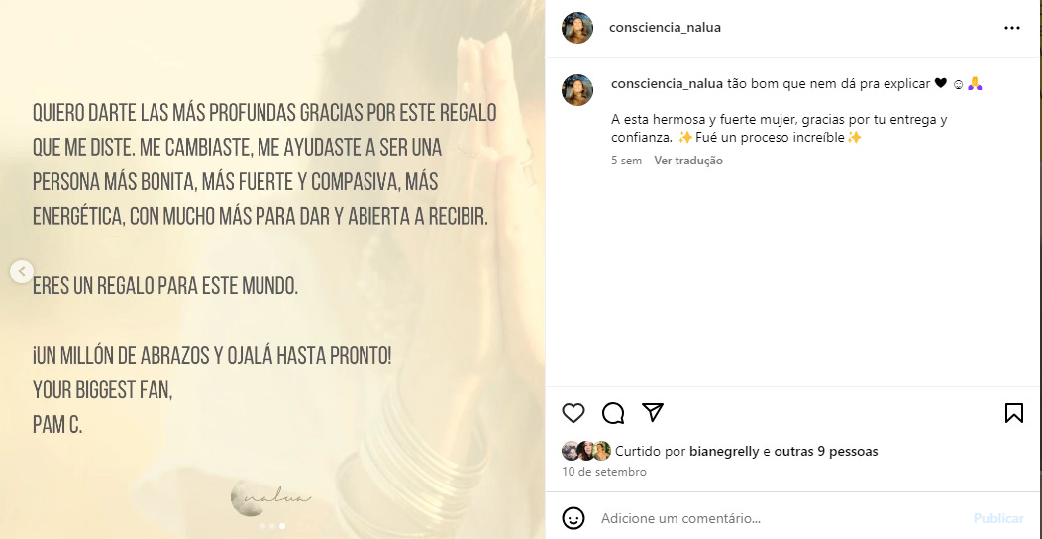Share post using the paper plane icon
Screen dimensions: 1042x539
[x=653, y=412]
